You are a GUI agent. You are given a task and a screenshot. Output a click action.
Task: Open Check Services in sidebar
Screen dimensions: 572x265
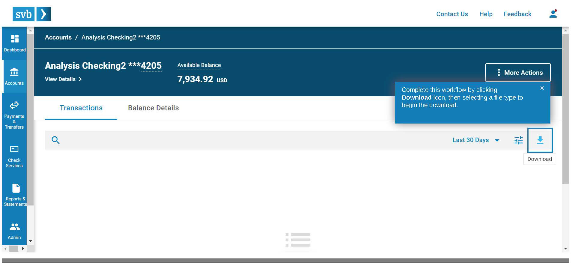[x=14, y=156]
